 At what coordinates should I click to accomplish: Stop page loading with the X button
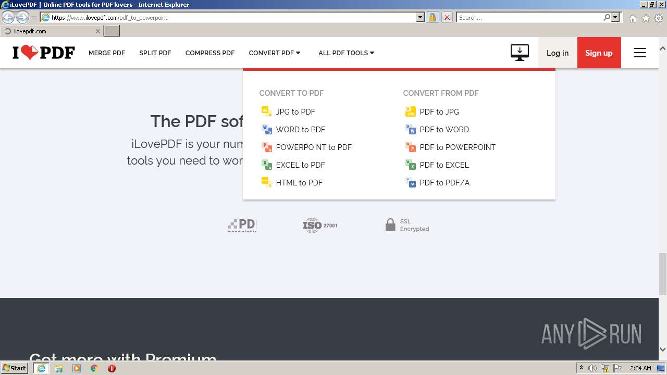click(447, 17)
